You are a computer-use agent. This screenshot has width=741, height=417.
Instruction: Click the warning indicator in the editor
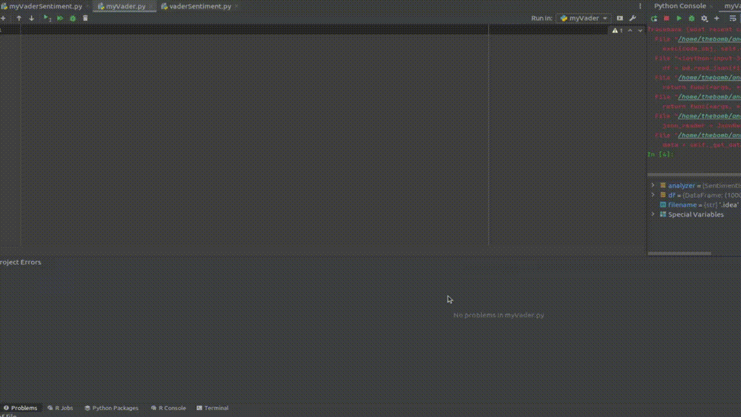tap(618, 30)
